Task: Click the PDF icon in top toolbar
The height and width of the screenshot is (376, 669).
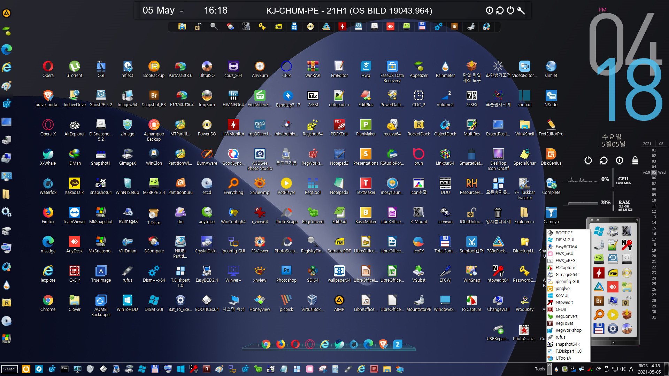Action: (x=278, y=26)
